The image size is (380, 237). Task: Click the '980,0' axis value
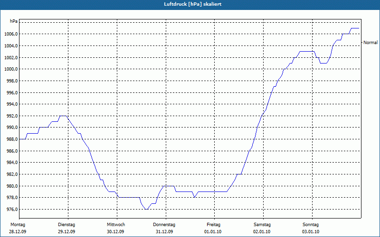12,186
